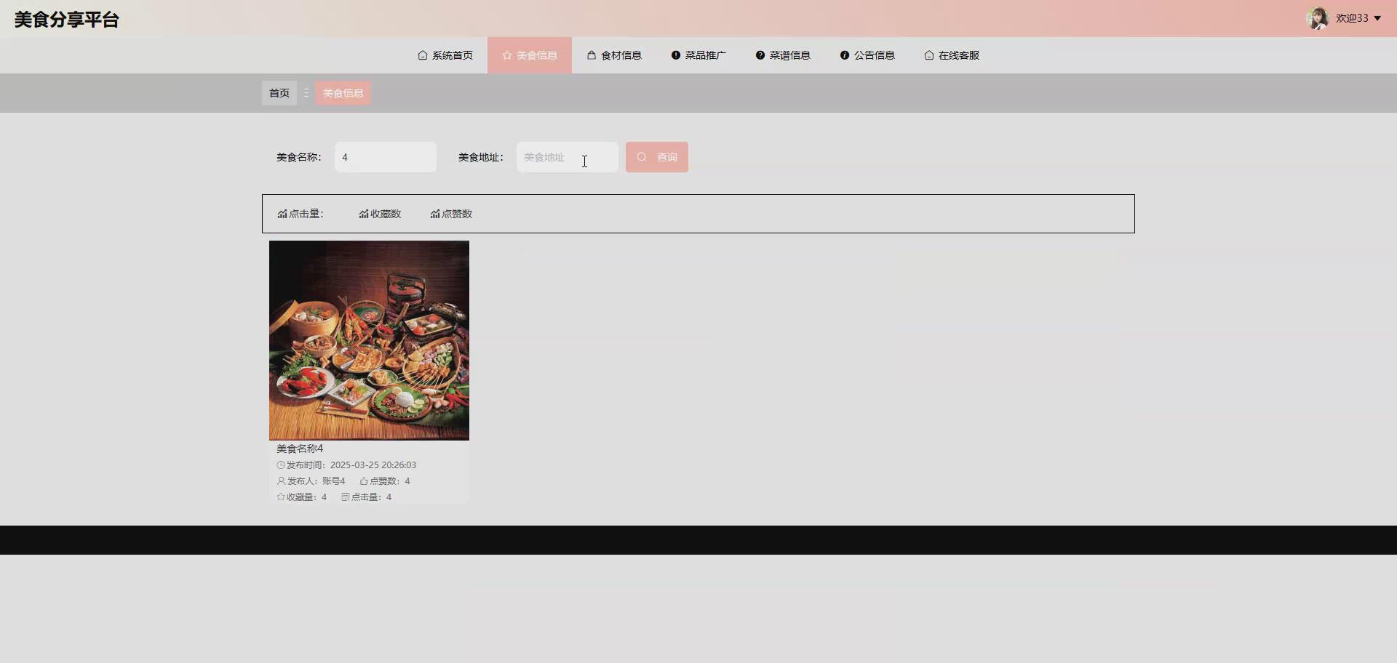Click the home icon beside 系统首页
The width and height of the screenshot is (1397, 663).
pyautogui.click(x=422, y=55)
